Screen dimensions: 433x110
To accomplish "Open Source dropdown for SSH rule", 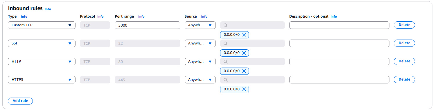I will tap(200, 43).
